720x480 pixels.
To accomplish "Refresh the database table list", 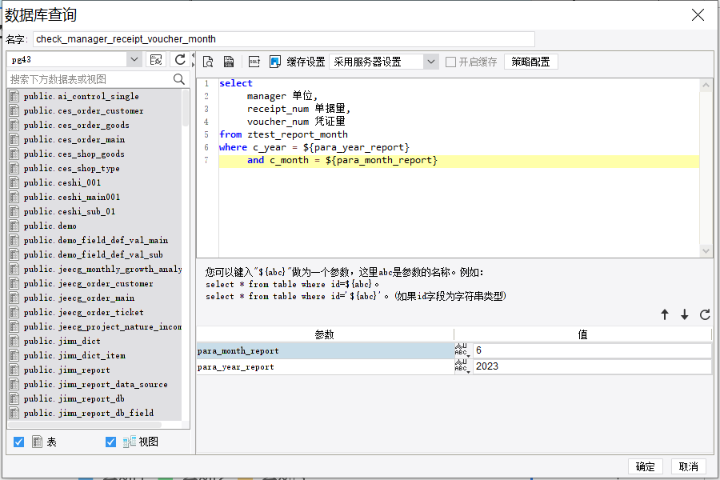I will coord(180,60).
